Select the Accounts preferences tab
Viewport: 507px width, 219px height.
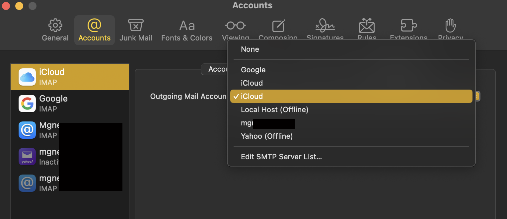click(94, 30)
